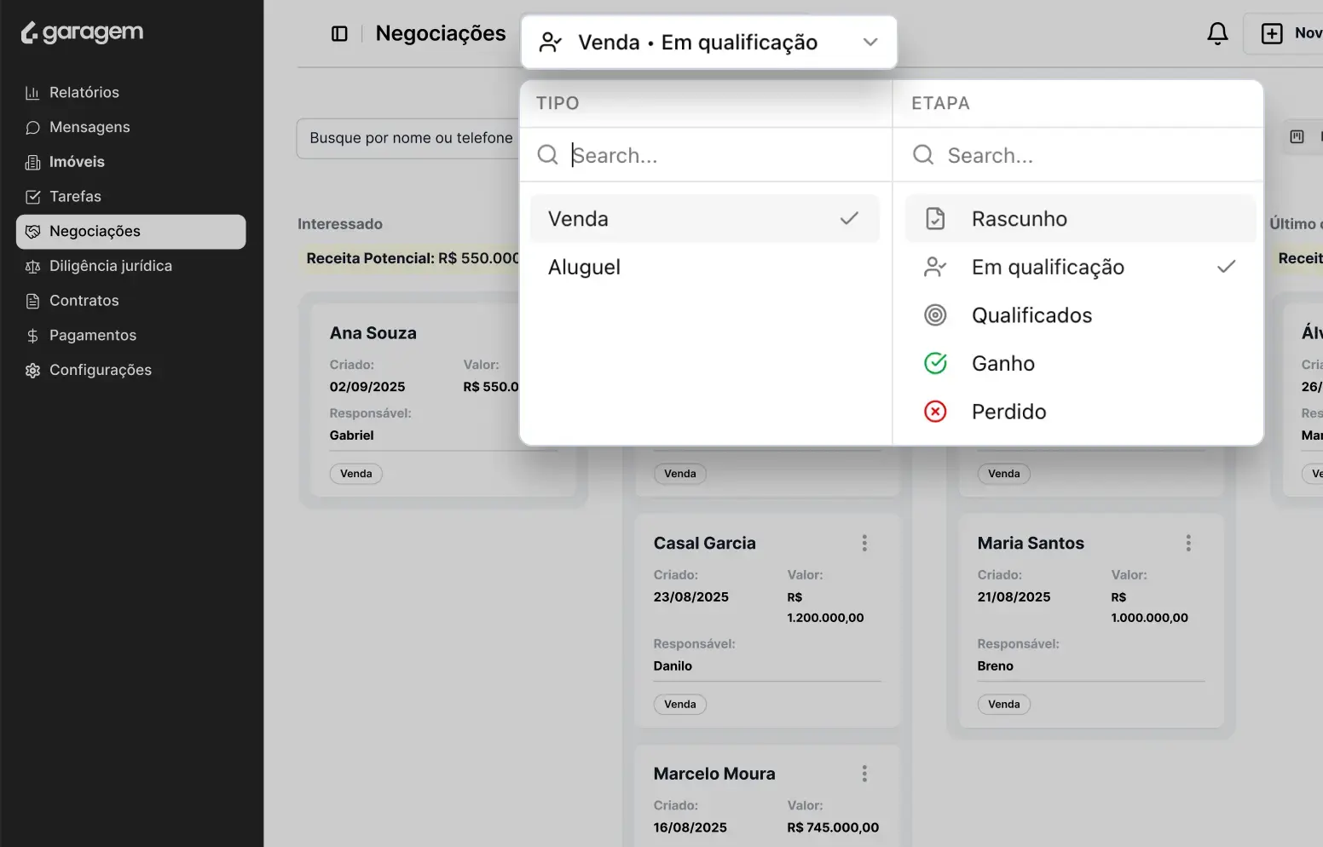Collapse the sidebar using the panel toggle icon
Screen dimensions: 1323x847
(x=338, y=33)
